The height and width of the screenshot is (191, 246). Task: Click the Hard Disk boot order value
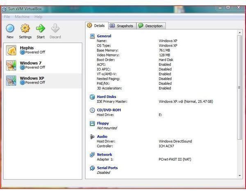(x=166, y=60)
